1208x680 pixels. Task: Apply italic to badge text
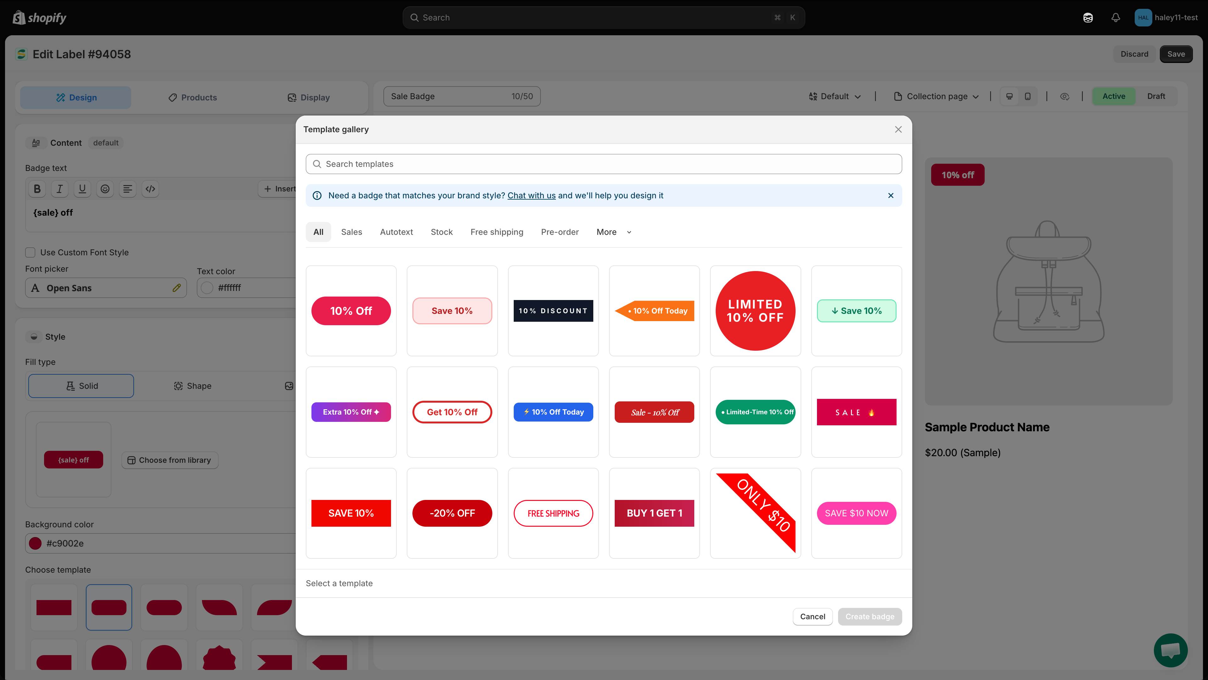click(59, 189)
